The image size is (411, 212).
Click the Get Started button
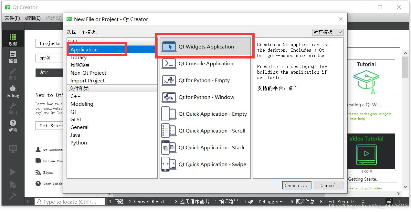[x=49, y=126]
